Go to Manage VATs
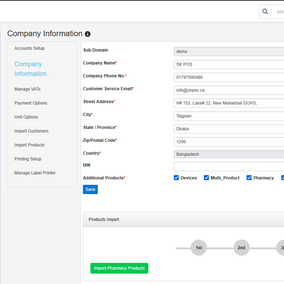This screenshot has width=284, height=284. coord(27,89)
